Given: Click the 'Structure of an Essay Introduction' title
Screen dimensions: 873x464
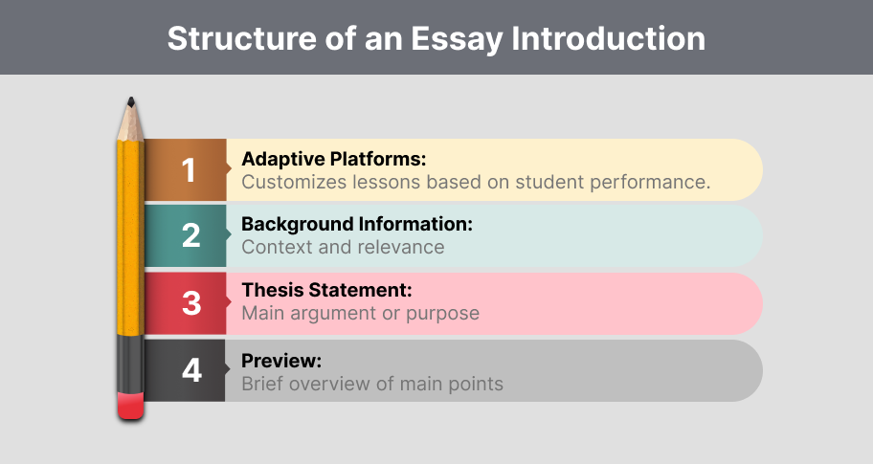Looking at the screenshot, I should 436,38.
